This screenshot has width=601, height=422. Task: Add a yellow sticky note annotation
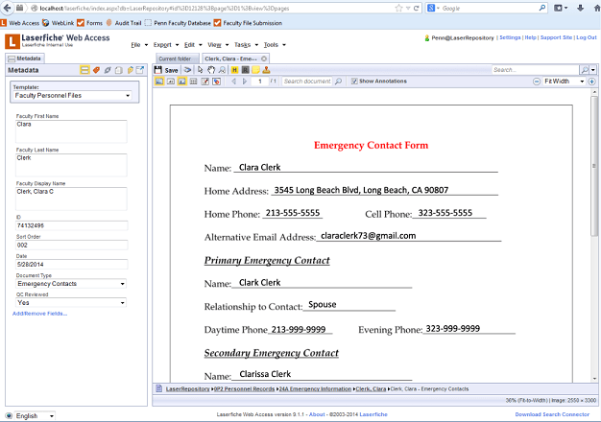(x=255, y=70)
